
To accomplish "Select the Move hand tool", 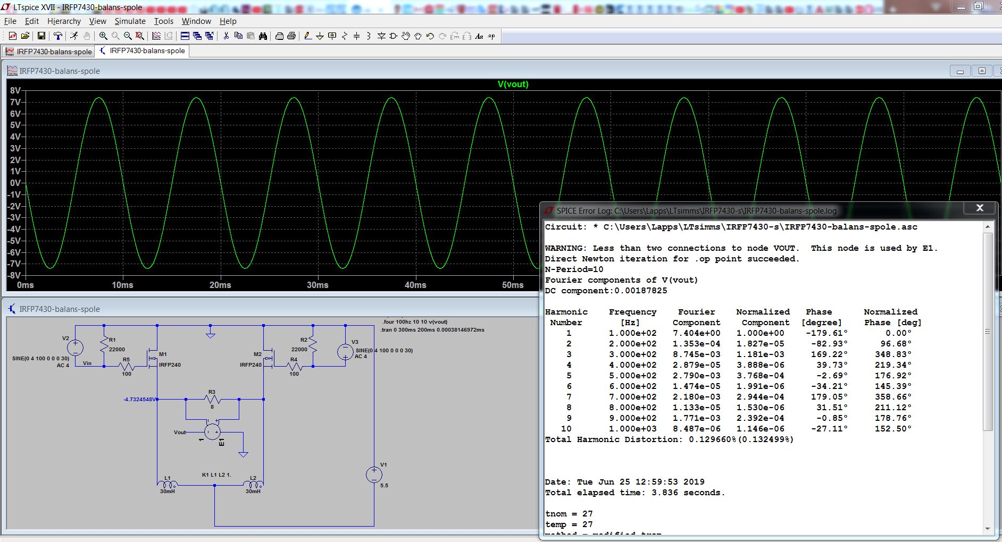I will click(406, 36).
